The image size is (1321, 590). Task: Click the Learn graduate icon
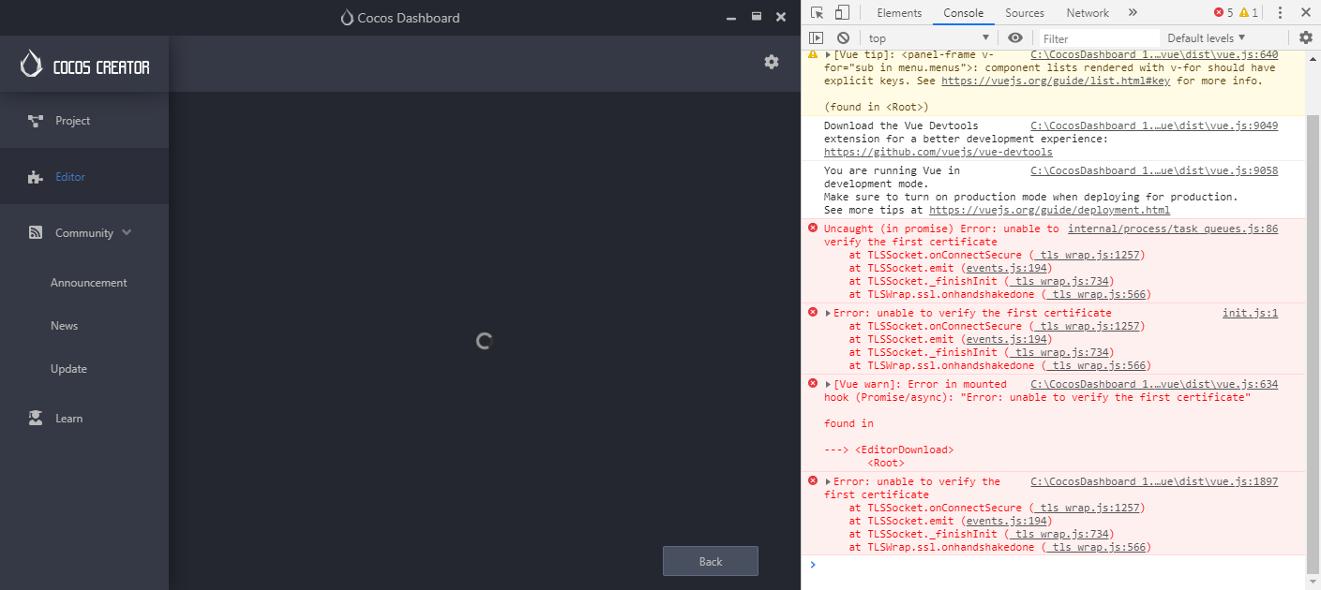tap(36, 419)
